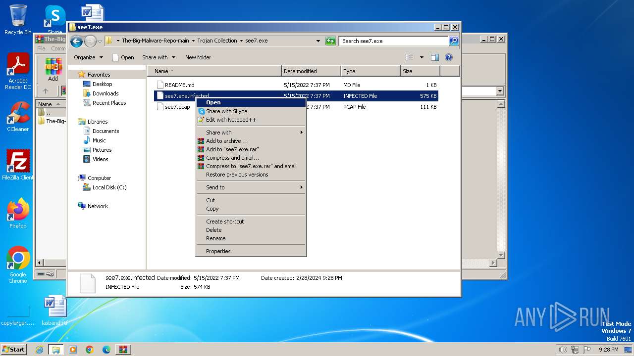Screen dimensions: 634x356
Task: Choose Cut from the context menu
Action: click(x=251, y=200)
